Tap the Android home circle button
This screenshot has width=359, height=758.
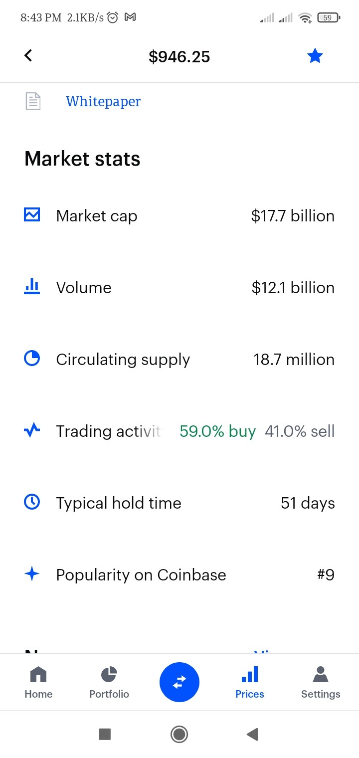(x=179, y=734)
